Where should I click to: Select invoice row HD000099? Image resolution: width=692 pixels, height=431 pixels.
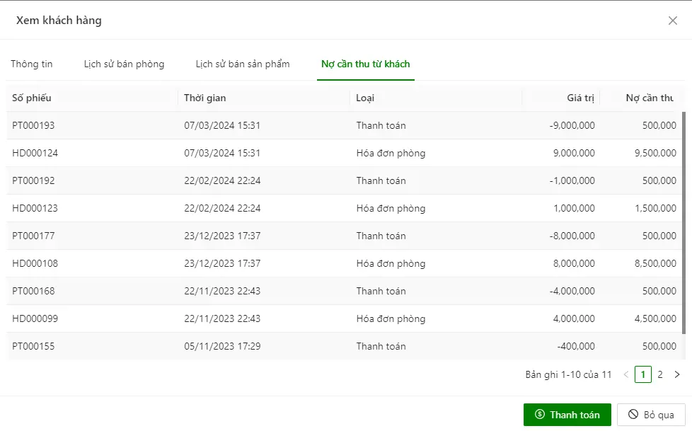click(345, 319)
